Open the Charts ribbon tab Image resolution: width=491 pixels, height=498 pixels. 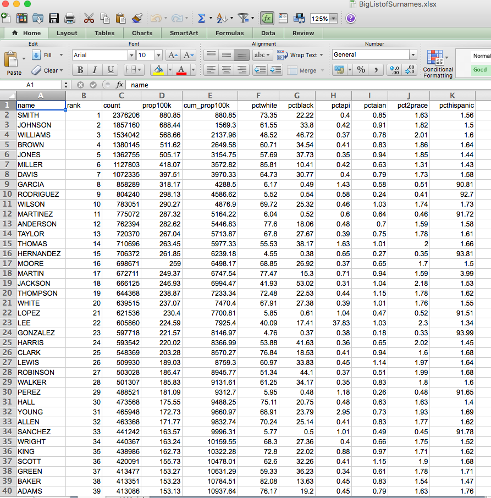coord(142,33)
